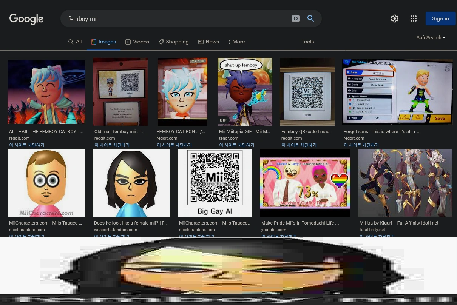This screenshot has width=457, height=305.
Task: Click the blue search magnifier icon
Action: (311, 18)
